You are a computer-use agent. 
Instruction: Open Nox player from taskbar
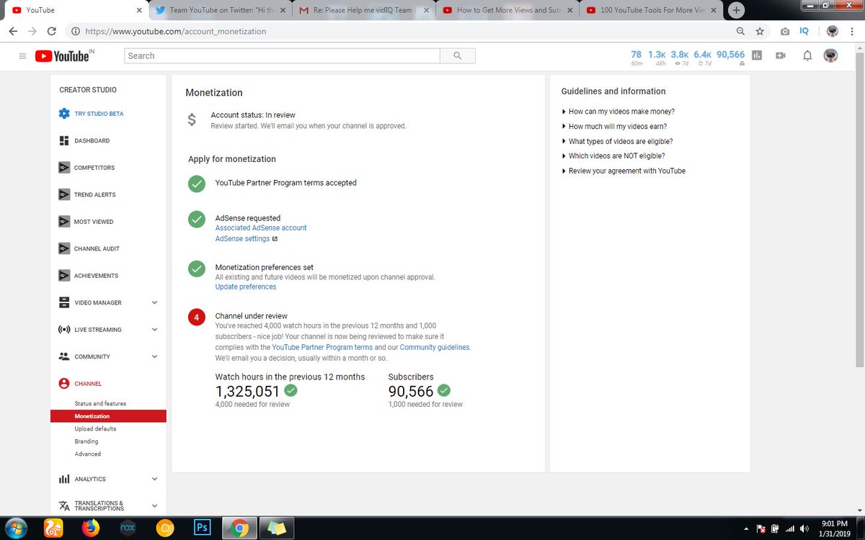pos(128,528)
